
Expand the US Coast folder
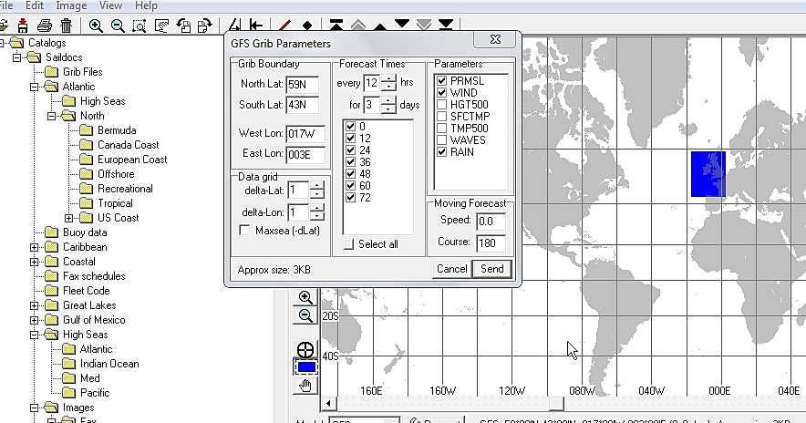pos(69,218)
